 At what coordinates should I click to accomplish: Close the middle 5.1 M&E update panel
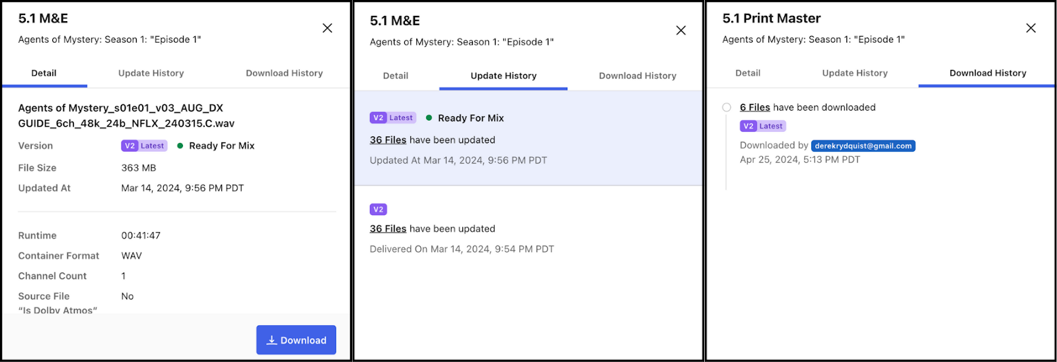point(681,30)
